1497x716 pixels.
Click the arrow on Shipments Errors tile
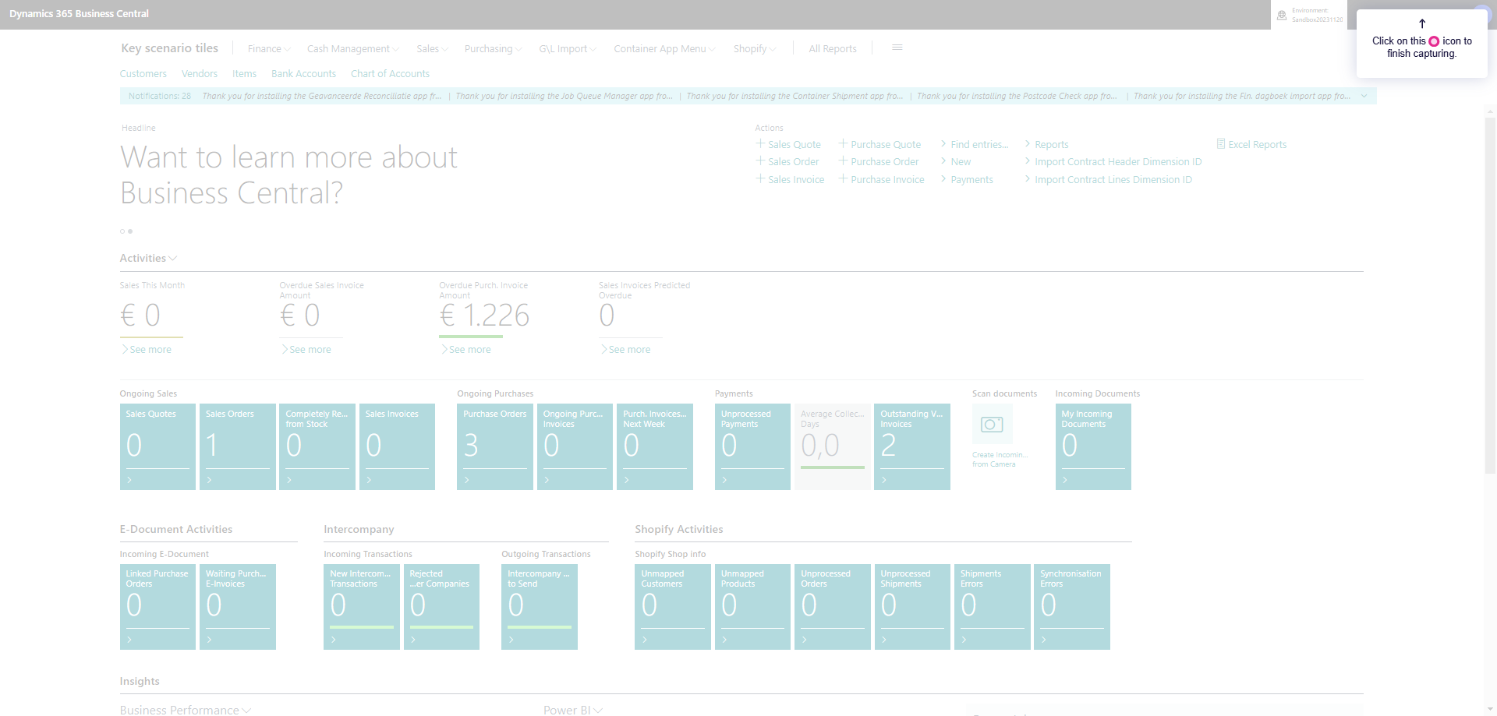click(x=964, y=640)
